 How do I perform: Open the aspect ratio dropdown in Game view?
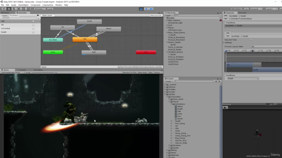click(x=13, y=72)
